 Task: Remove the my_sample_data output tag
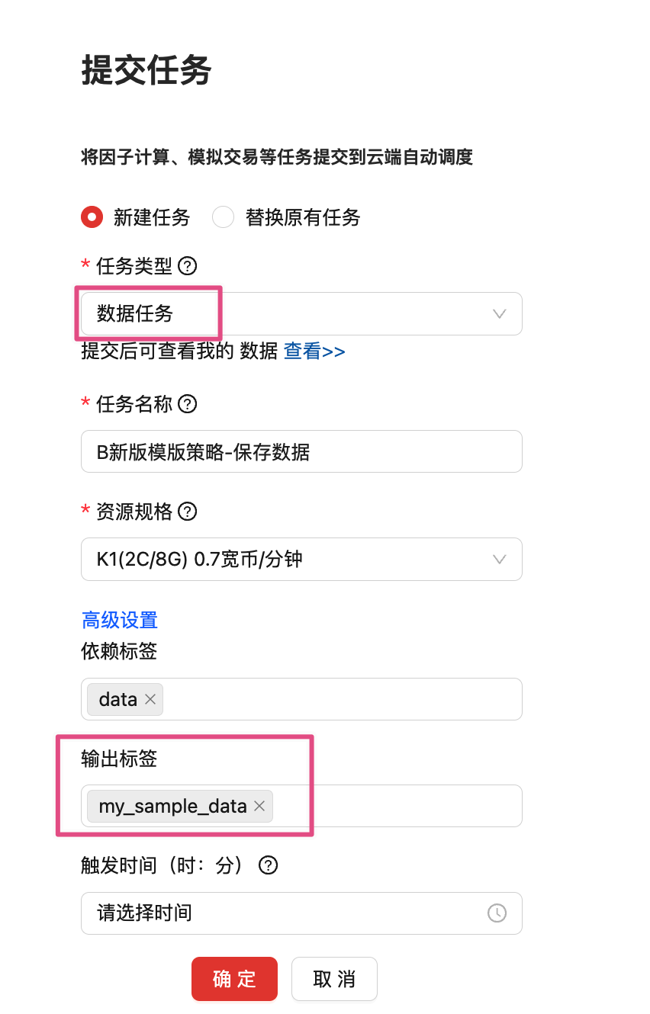(x=259, y=806)
